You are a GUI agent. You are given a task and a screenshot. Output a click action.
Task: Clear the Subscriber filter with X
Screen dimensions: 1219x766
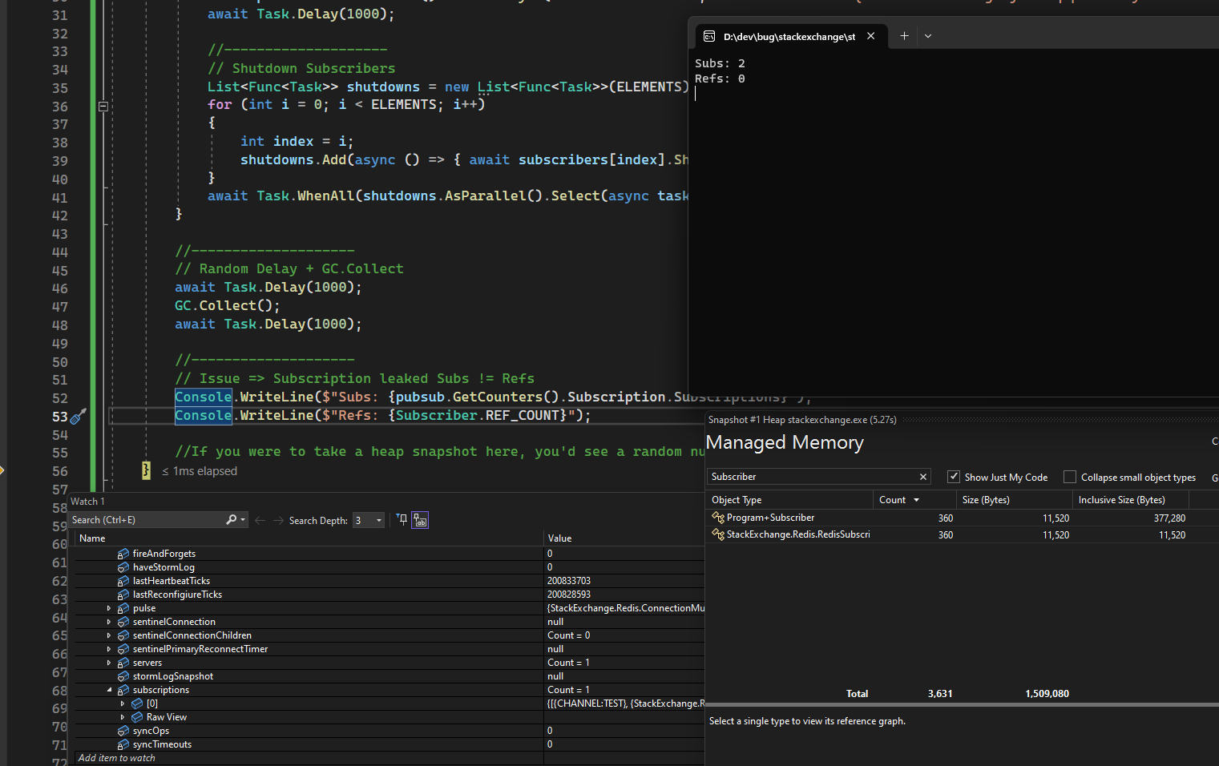(x=923, y=477)
